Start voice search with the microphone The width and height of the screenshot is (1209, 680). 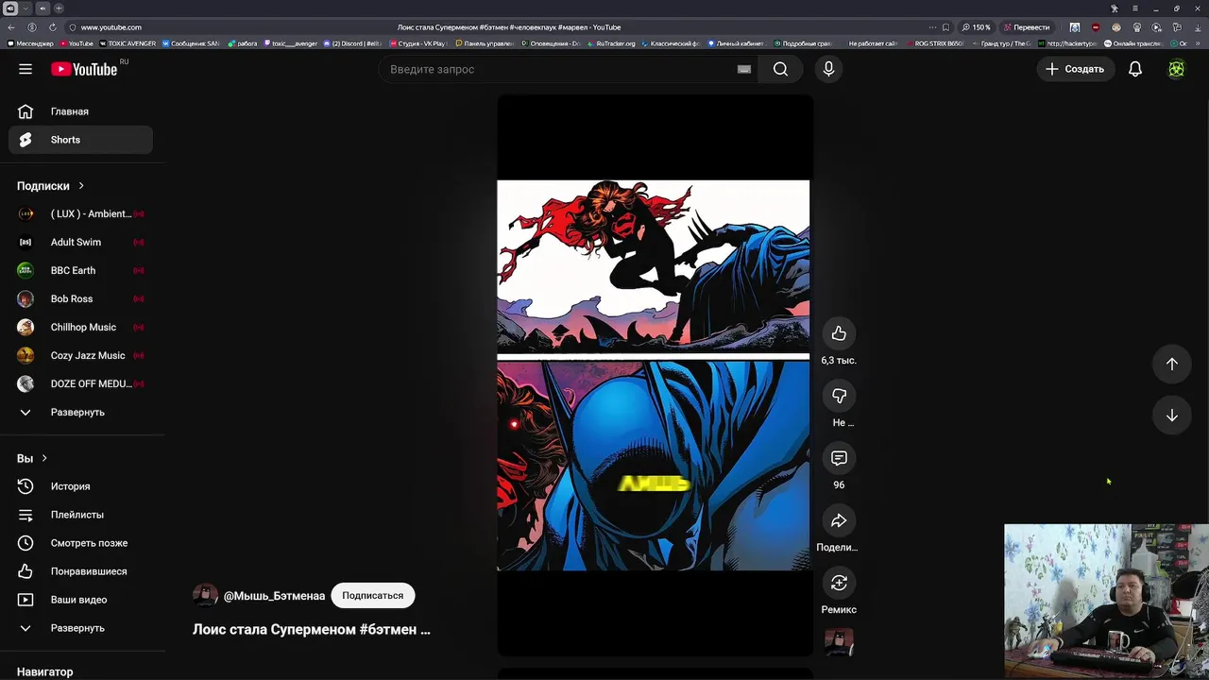pos(828,69)
